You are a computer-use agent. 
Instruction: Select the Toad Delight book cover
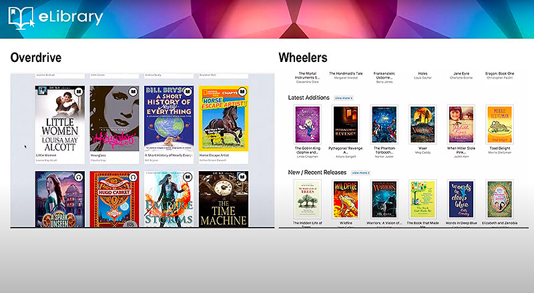[499, 124]
